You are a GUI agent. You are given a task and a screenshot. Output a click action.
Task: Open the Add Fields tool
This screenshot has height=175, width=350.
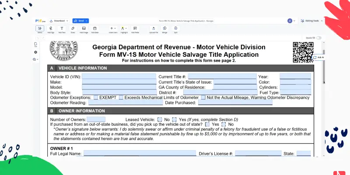[135, 28]
